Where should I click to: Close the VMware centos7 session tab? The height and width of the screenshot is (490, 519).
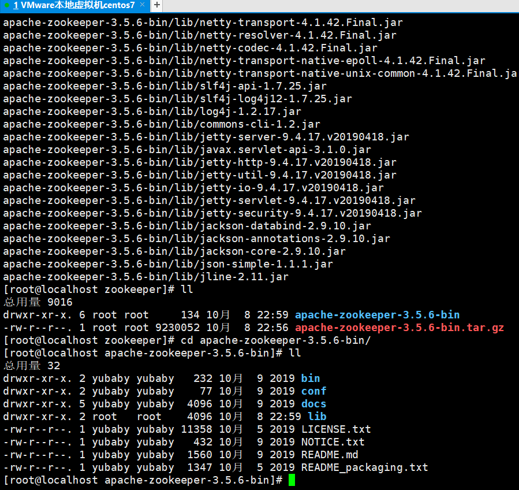tap(143, 5)
